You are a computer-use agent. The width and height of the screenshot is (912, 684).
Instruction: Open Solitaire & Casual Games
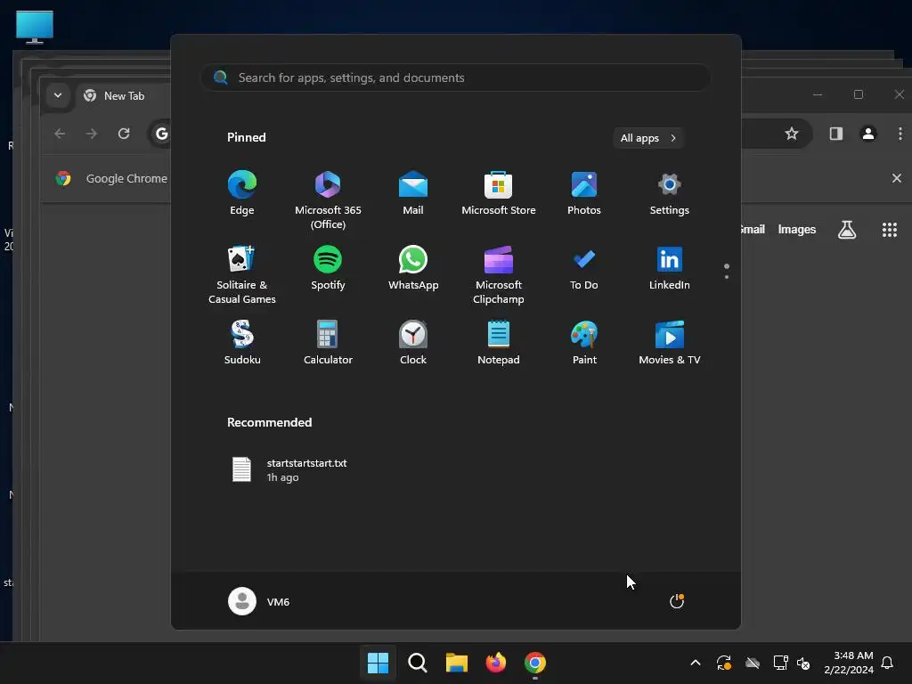pos(242,274)
